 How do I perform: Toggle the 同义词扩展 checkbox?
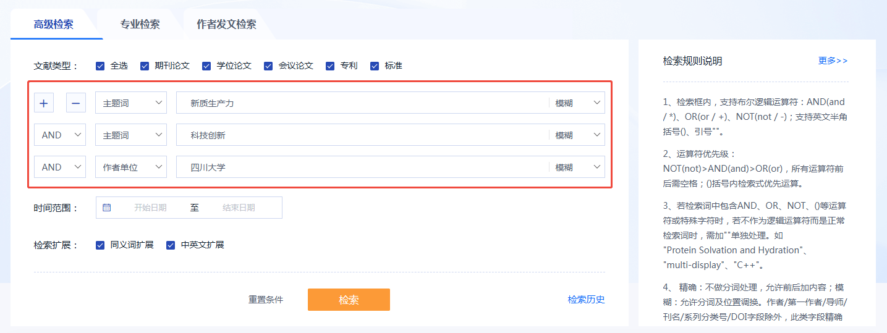tap(100, 245)
